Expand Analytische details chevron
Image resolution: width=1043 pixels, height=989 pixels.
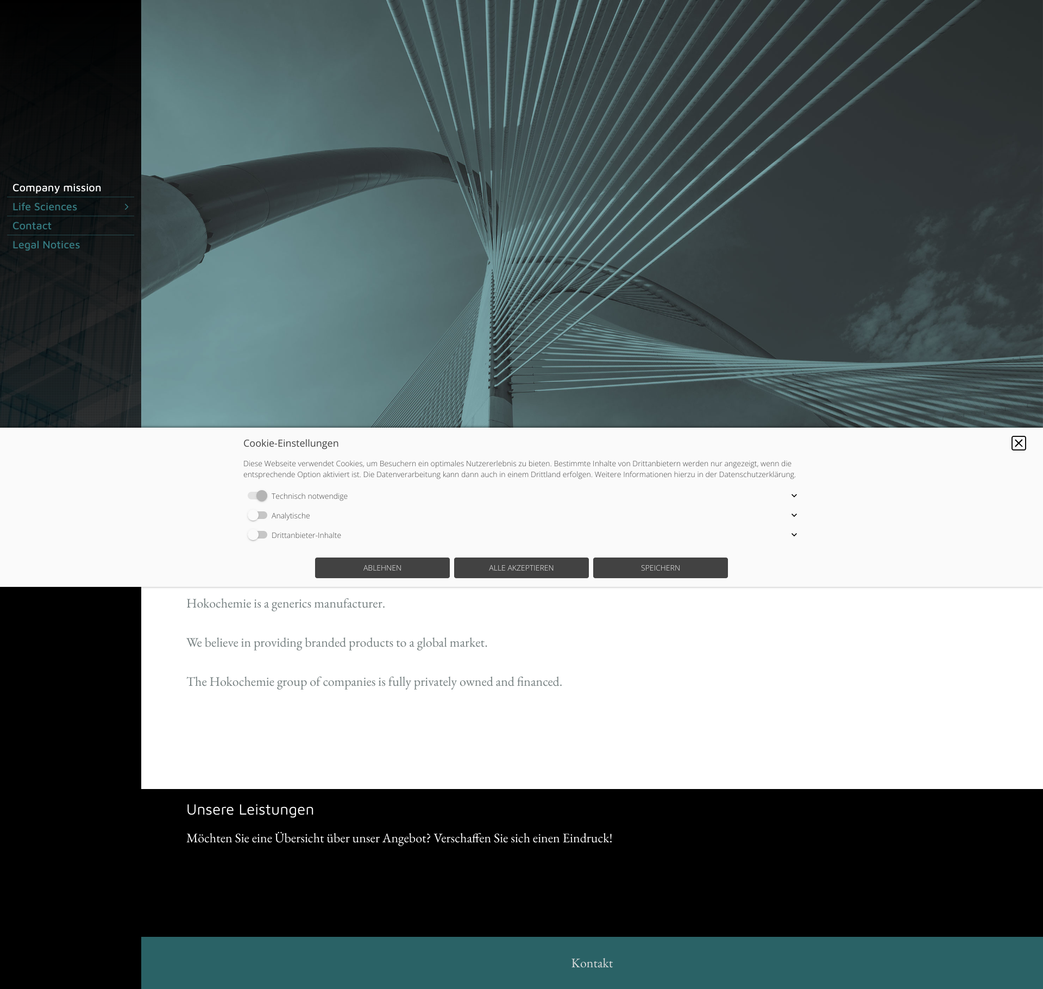coord(794,515)
